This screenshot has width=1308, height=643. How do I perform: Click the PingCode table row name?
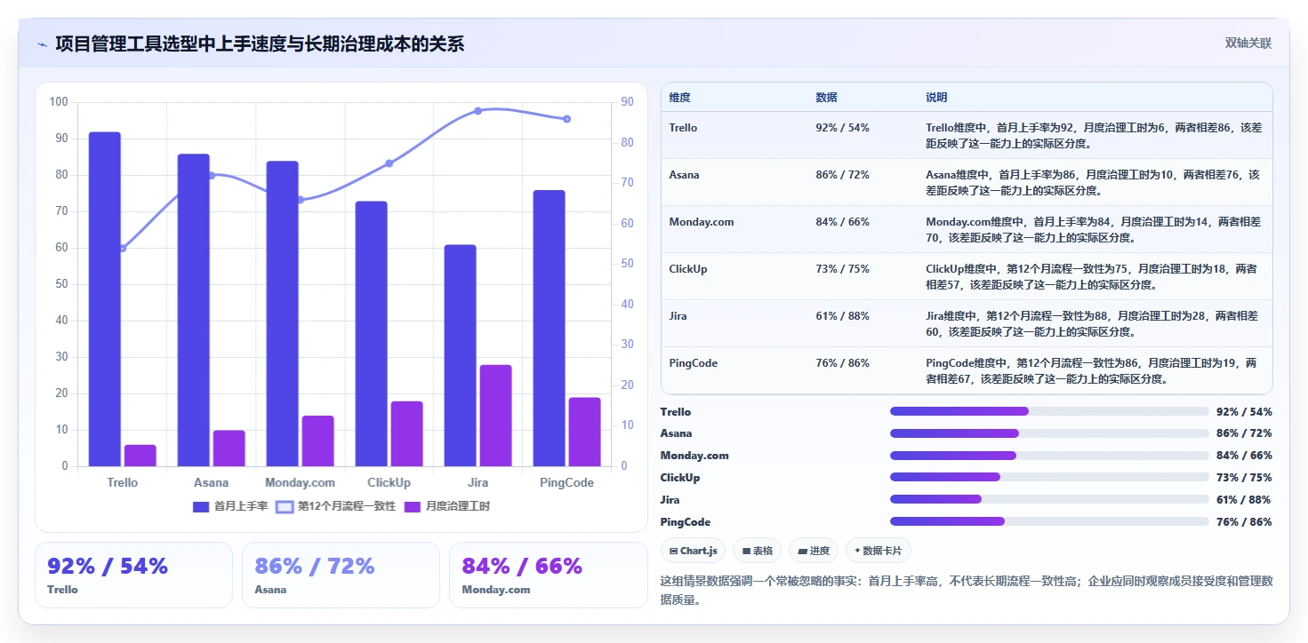[x=694, y=363]
